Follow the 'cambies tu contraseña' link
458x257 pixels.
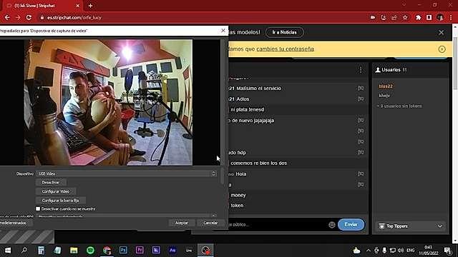point(285,49)
